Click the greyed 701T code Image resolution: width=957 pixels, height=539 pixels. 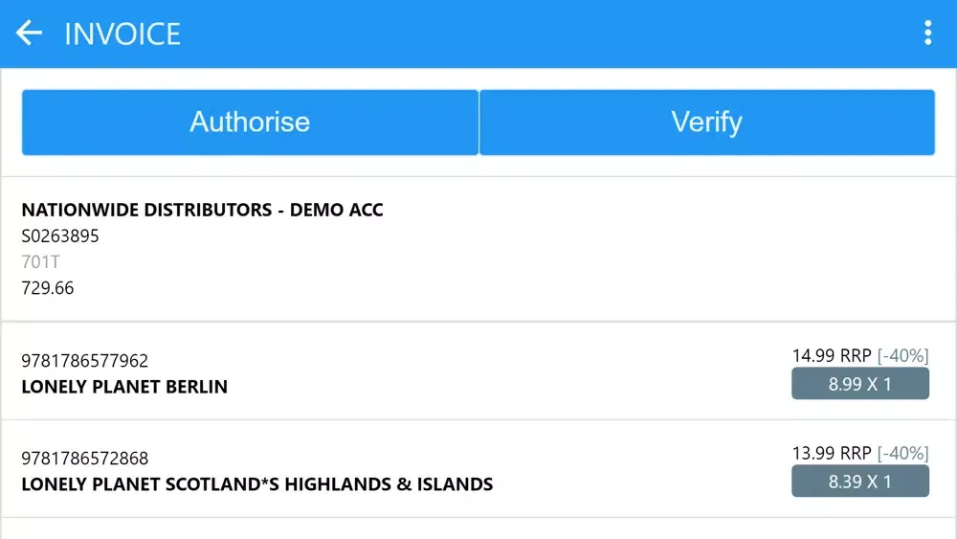[41, 261]
